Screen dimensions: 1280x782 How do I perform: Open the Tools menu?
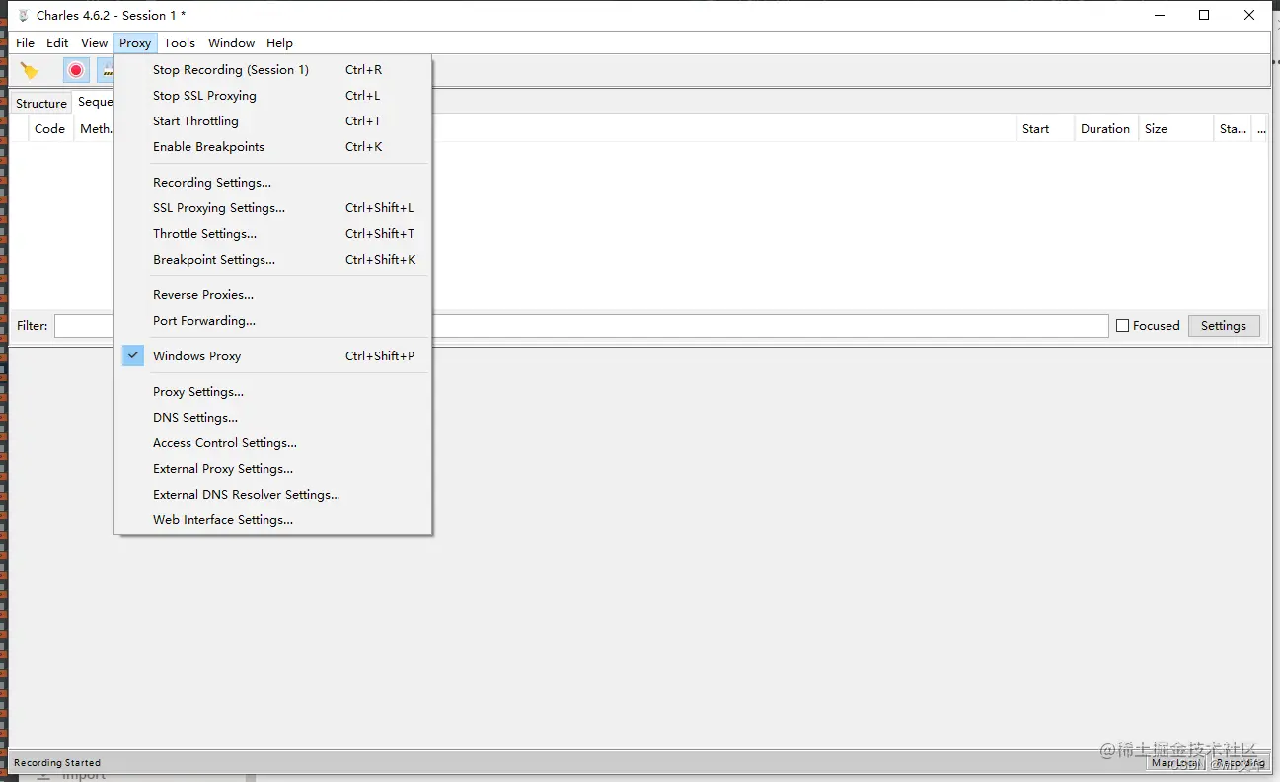click(x=180, y=43)
